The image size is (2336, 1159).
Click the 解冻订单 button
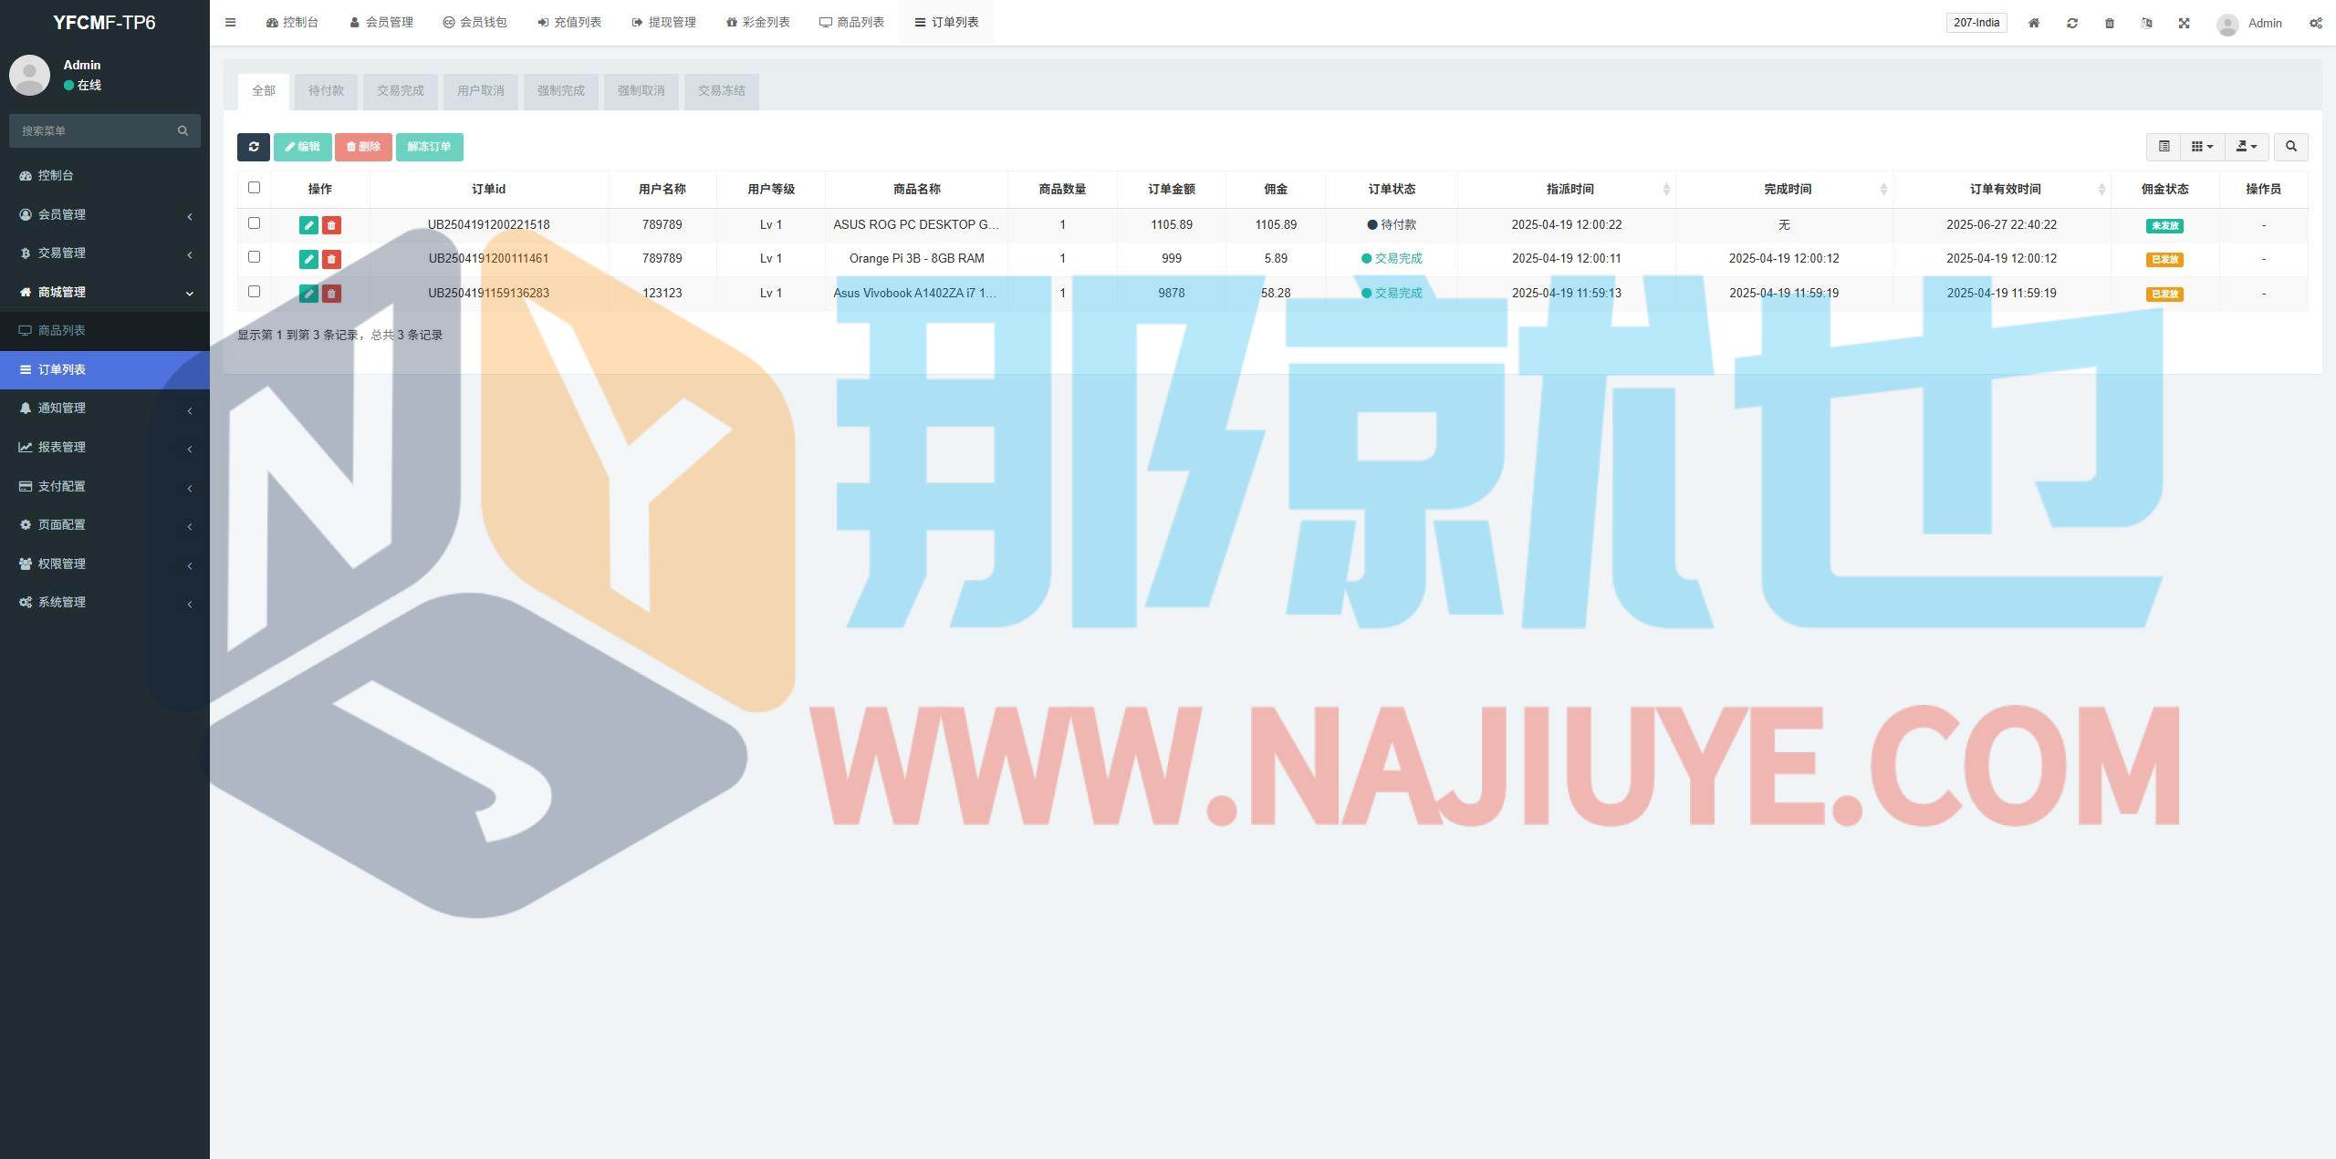click(429, 147)
